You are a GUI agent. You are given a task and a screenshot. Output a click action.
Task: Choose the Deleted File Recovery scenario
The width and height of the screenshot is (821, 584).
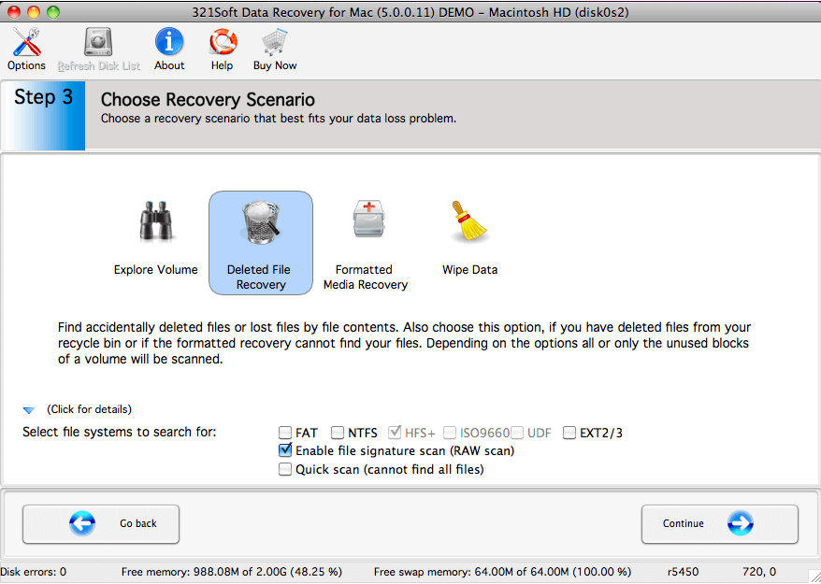[x=261, y=243]
